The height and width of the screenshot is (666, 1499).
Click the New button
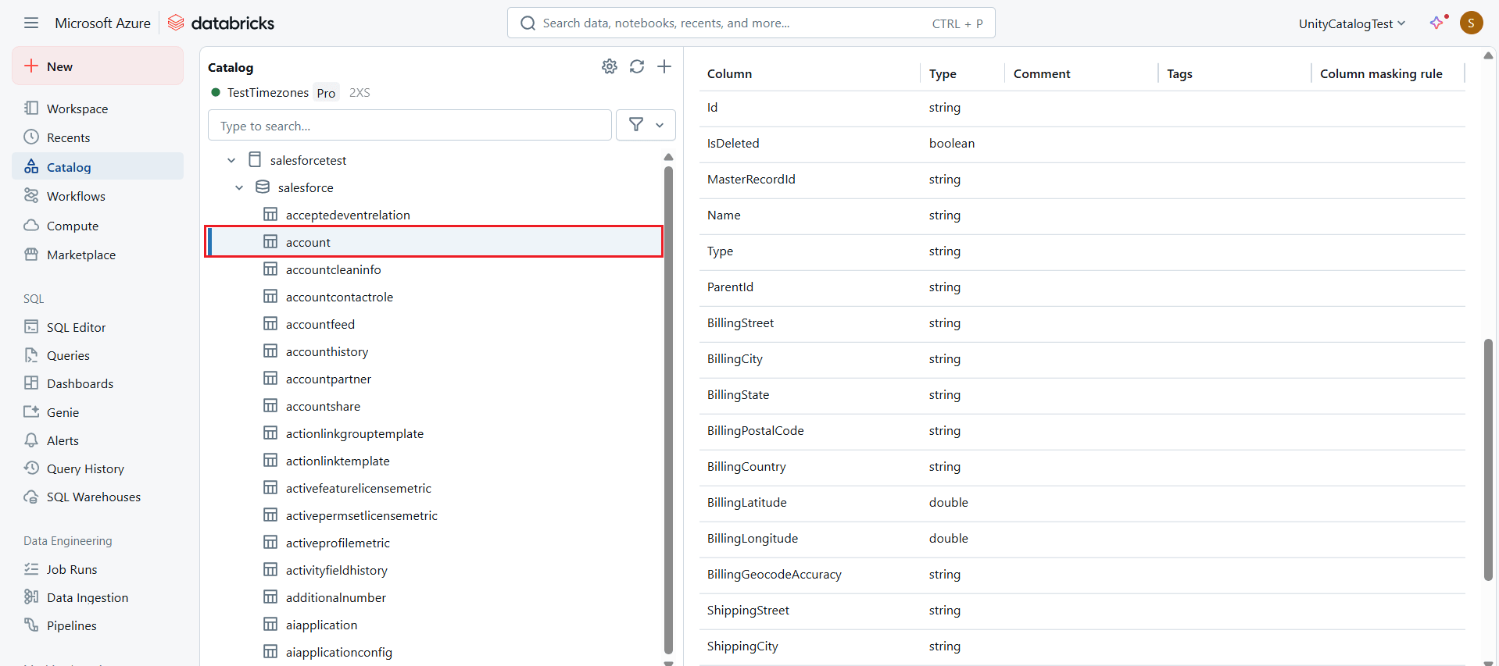tap(98, 66)
